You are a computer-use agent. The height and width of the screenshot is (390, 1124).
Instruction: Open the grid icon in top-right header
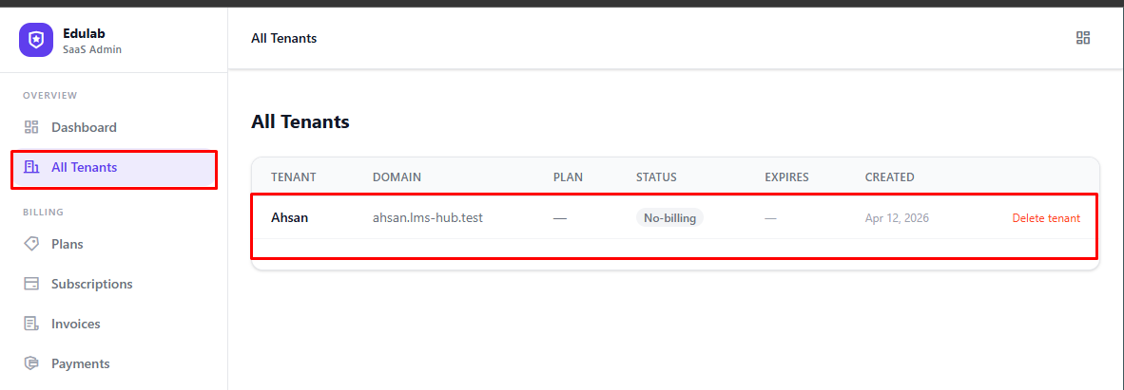pos(1082,38)
